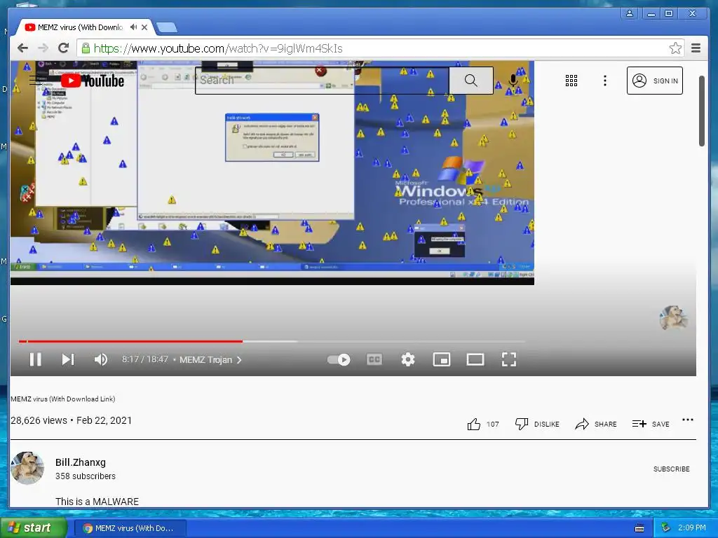Screen dimensions: 718x538
Task: Click the on-screen keyboard tray icon
Action: 639,528
